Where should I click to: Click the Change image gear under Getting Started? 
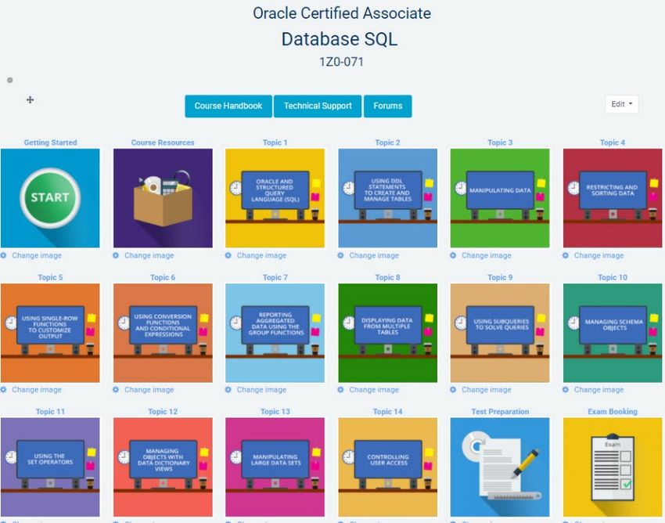3,255
